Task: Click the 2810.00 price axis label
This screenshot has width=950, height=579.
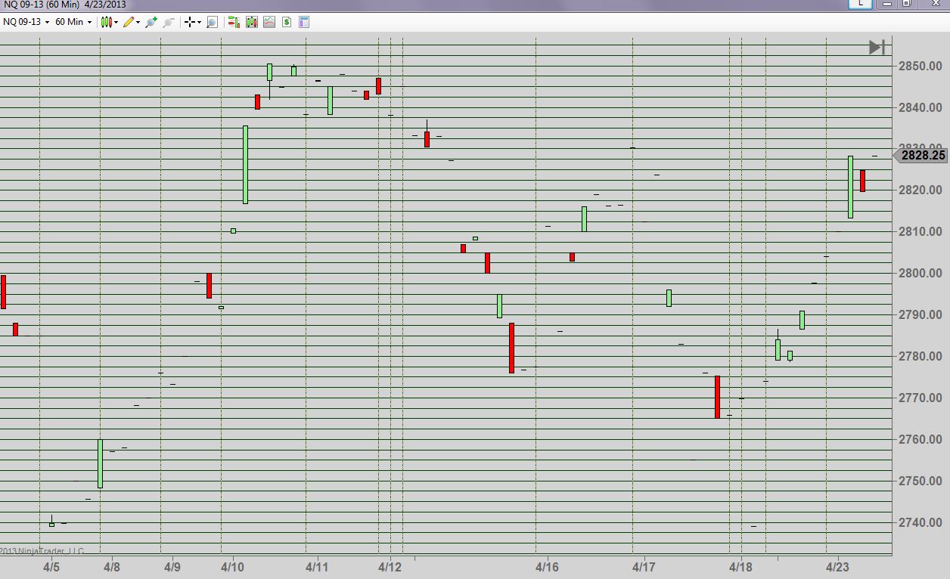Action: [x=921, y=231]
